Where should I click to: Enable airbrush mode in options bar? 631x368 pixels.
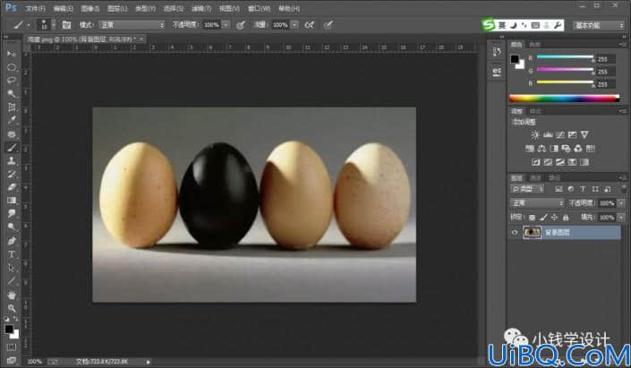309,25
